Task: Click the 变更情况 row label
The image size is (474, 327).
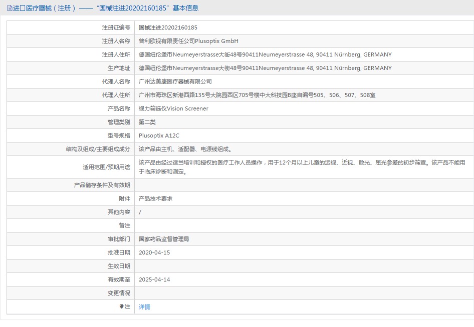Action: point(119,293)
